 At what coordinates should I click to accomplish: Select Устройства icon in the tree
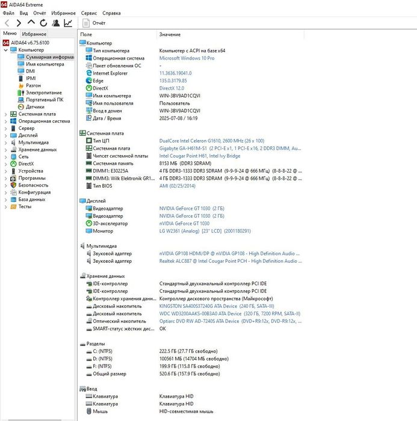pos(13,171)
